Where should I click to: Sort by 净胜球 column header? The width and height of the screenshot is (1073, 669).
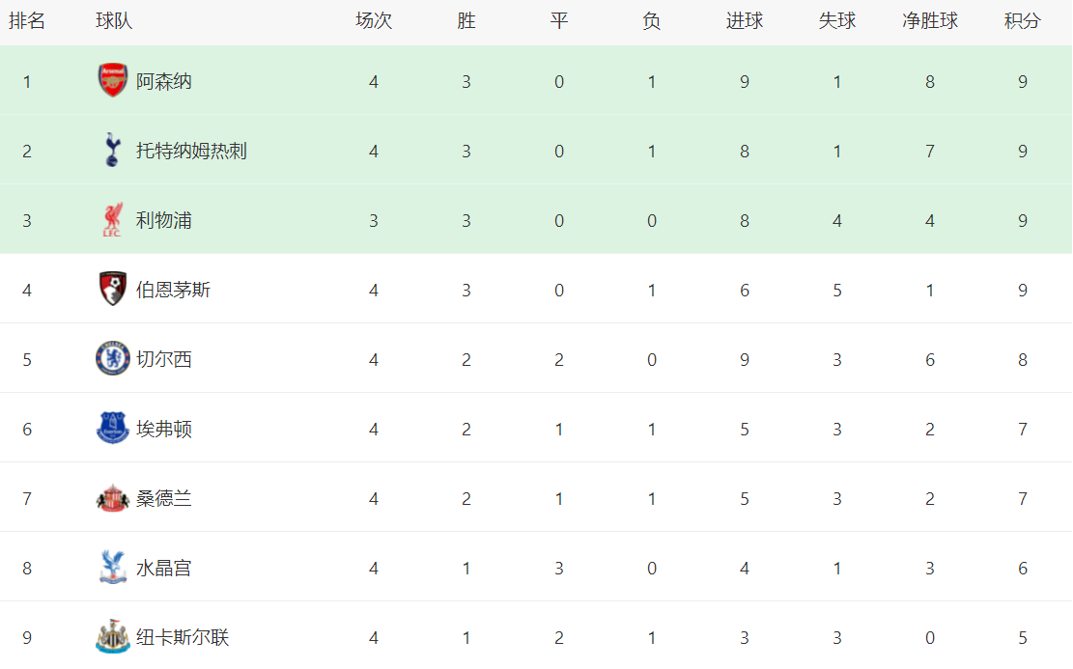pos(930,21)
